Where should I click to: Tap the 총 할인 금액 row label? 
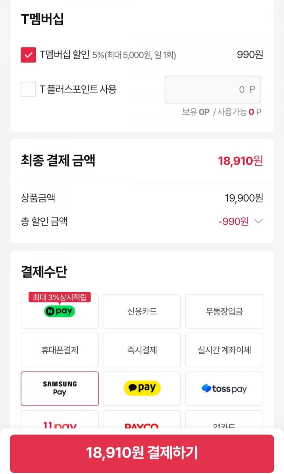(x=44, y=221)
